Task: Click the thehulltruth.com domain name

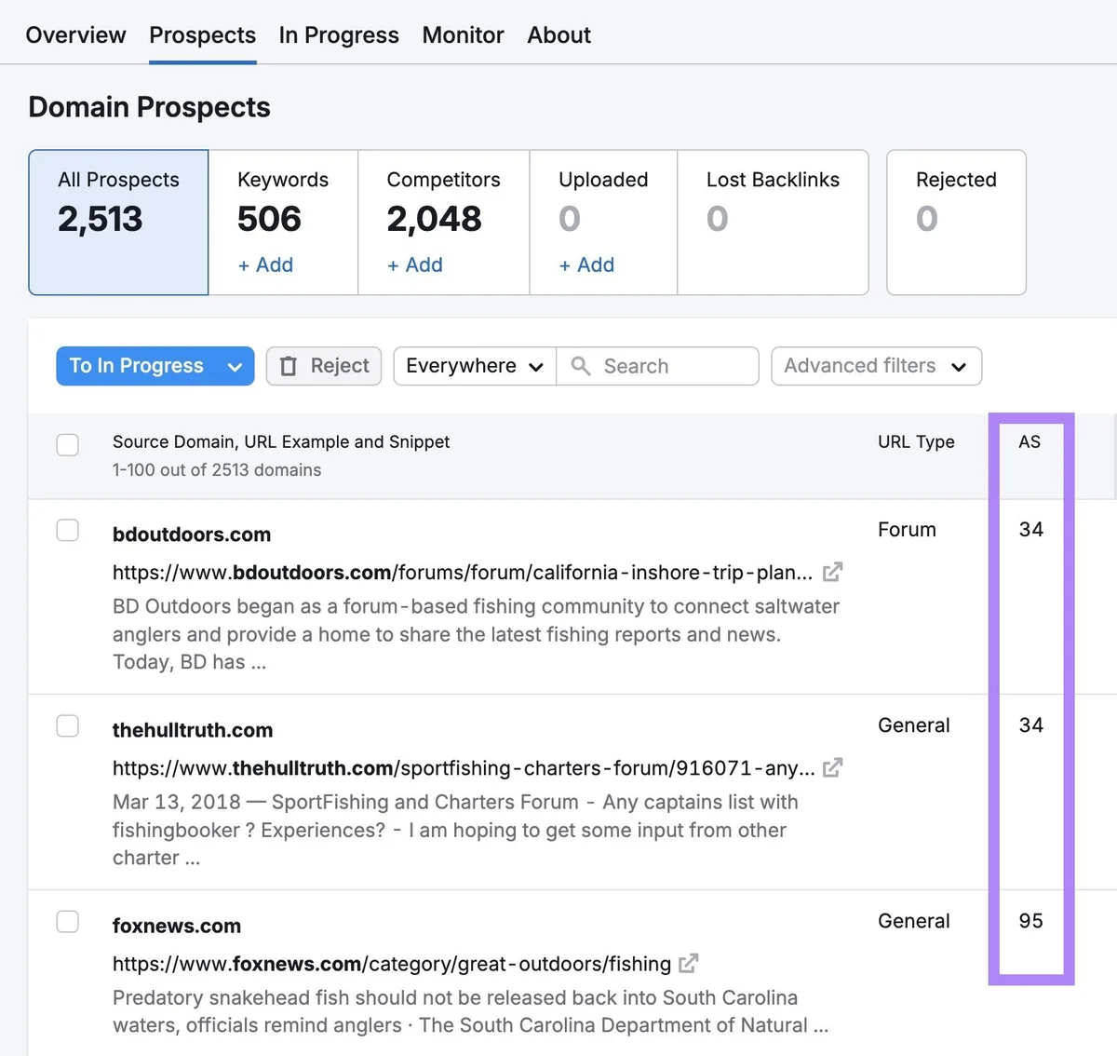Action: point(193,730)
